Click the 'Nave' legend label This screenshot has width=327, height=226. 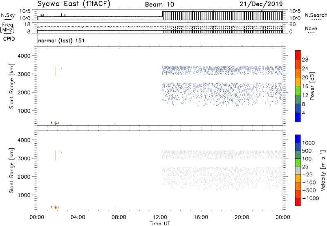311,28
